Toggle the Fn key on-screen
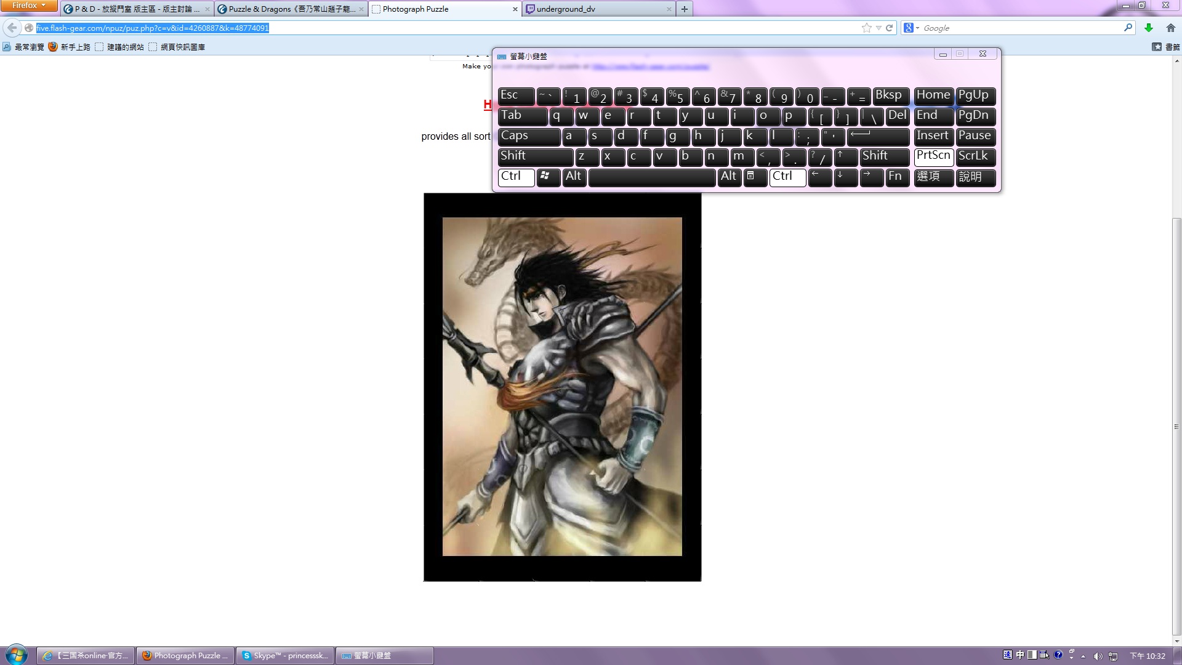Screen dimensions: 1182x665 pos(898,177)
